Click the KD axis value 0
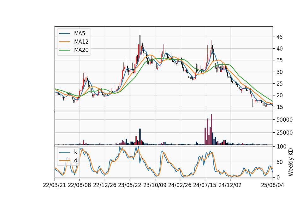Viewport: 303px width, 218px height. 278,177
